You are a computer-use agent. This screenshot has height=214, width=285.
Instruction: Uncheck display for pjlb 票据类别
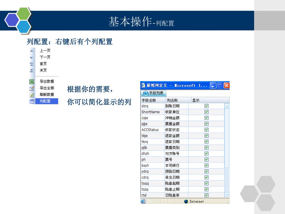pyautogui.click(x=207, y=148)
